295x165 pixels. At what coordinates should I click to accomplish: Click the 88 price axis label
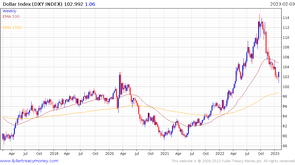click(285, 146)
